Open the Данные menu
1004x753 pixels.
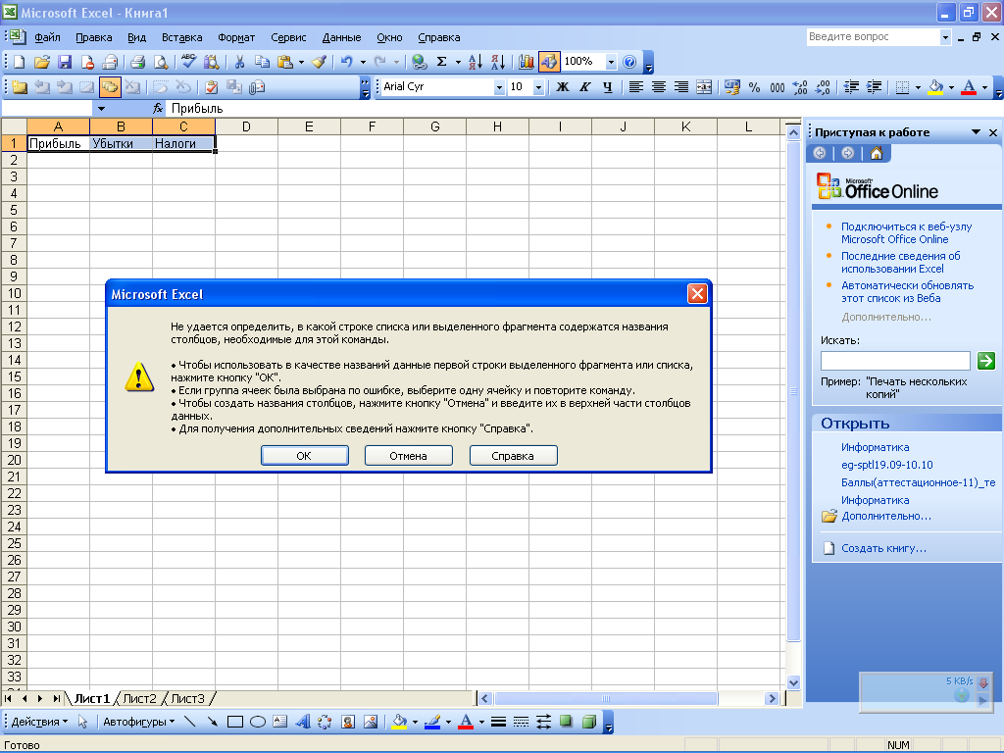tap(341, 37)
